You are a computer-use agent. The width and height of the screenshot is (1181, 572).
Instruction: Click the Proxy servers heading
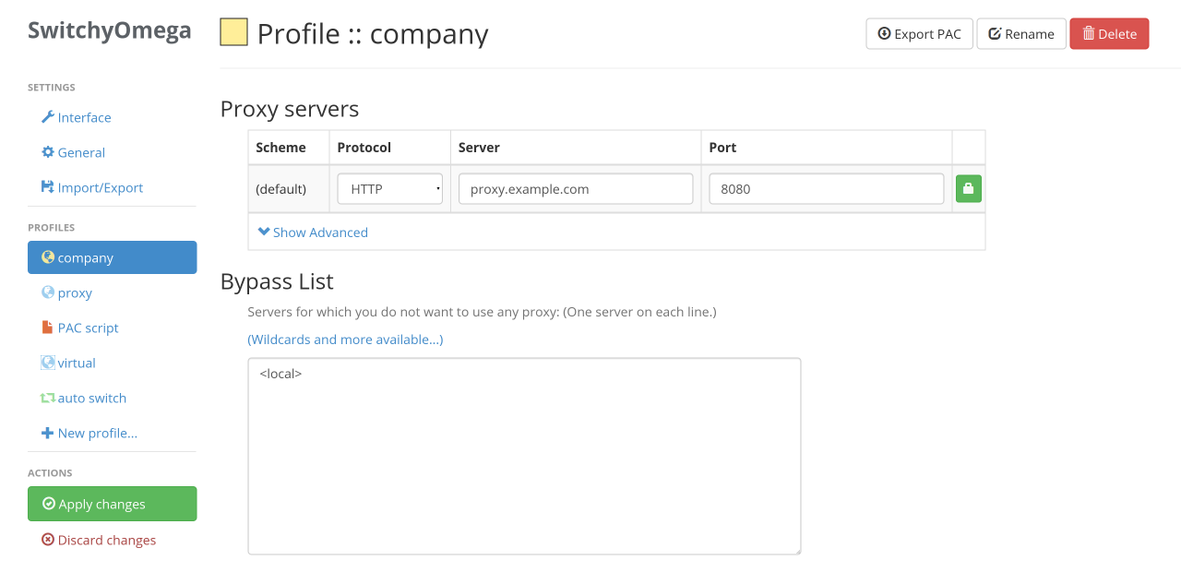pyautogui.click(x=290, y=109)
